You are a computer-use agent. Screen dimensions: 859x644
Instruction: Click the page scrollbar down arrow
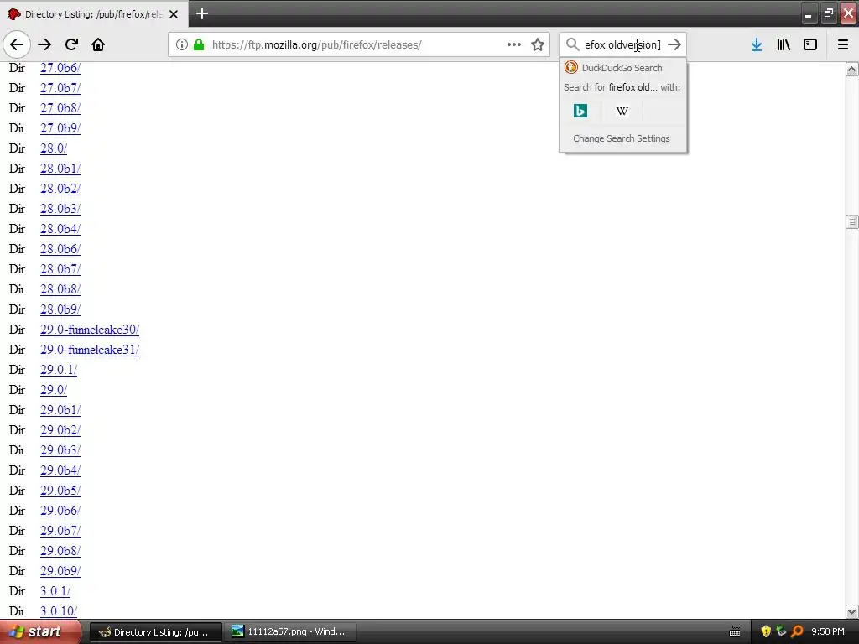[852, 611]
